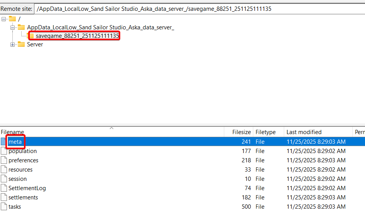
Task: Click the Remote site path input field
Action: (193, 9)
